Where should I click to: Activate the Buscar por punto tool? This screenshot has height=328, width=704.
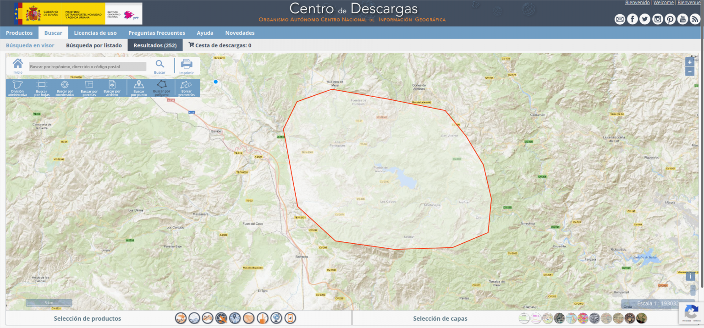[138, 87]
